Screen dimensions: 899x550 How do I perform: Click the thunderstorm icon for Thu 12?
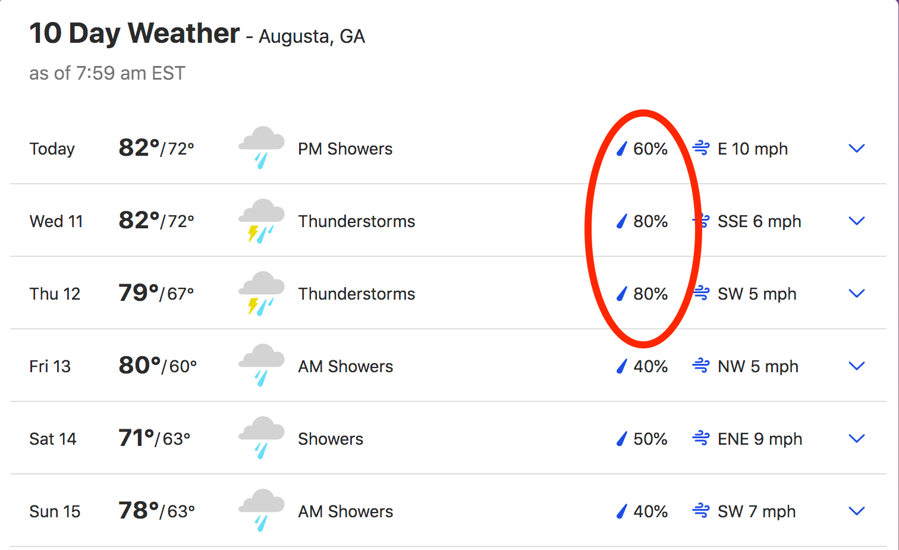tap(262, 293)
